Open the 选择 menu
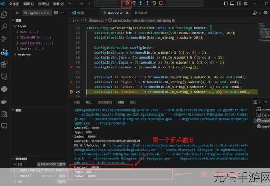The image size is (270, 186). [43, 4]
